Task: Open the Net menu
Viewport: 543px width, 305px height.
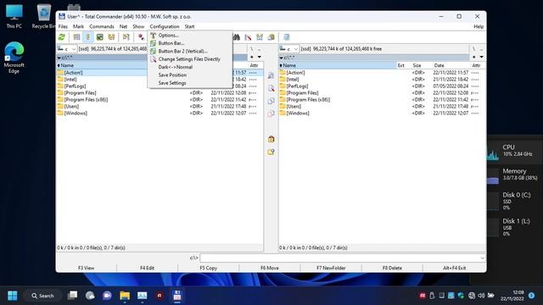Action: (x=123, y=26)
